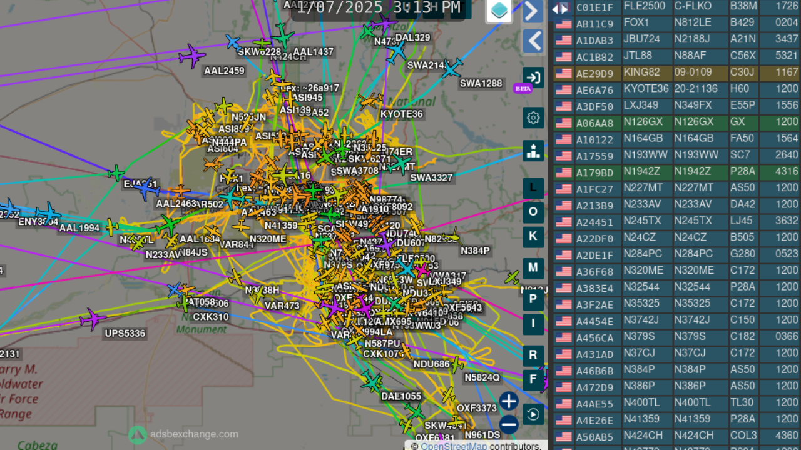Image resolution: width=801 pixels, height=450 pixels.
Task: Click hex code A06AA8 in the table
Action: coord(594,123)
